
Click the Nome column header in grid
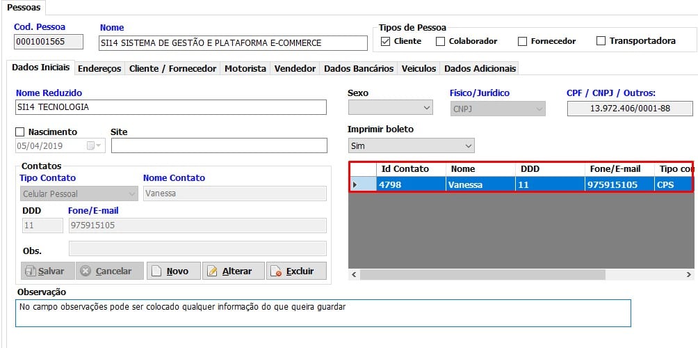pyautogui.click(x=481, y=169)
